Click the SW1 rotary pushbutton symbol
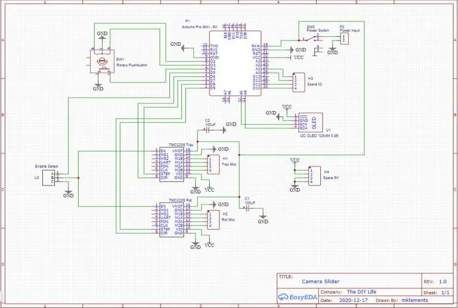The height and width of the screenshot is (308, 458). (98, 60)
